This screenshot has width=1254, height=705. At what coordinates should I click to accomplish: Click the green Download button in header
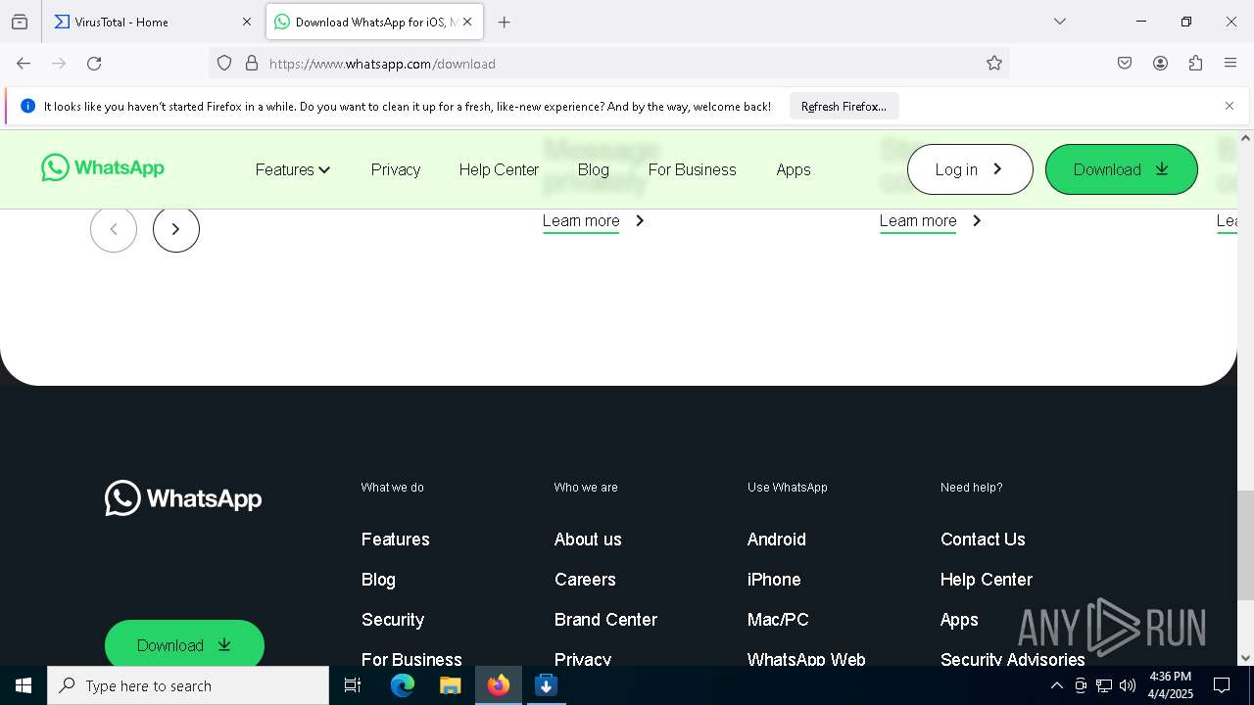pyautogui.click(x=1122, y=169)
